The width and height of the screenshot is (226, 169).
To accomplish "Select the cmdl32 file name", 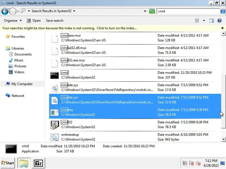I will (67, 122).
